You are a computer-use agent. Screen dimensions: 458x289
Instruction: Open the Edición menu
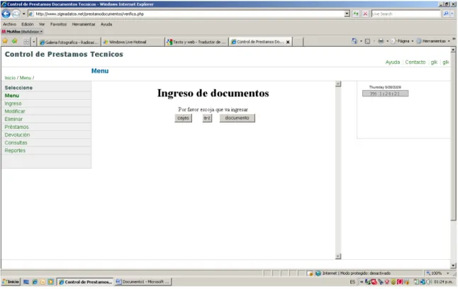click(28, 24)
